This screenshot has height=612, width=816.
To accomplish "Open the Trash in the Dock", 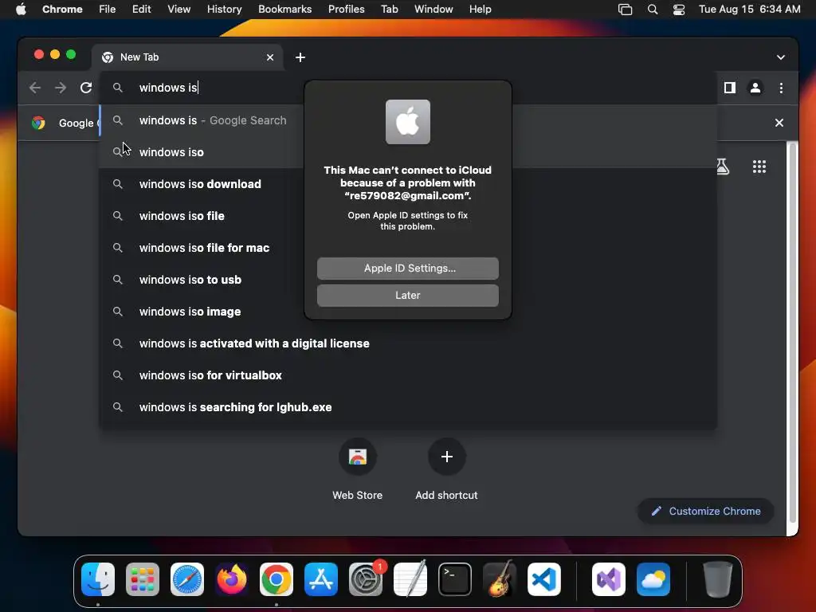I will tap(718, 579).
